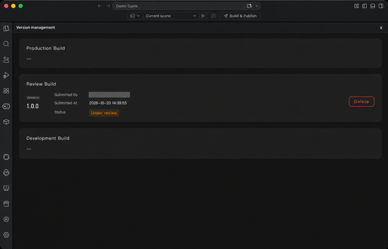The height and width of the screenshot is (249, 388).
Task: Open the rocket icon in the sidebar
Action: pyautogui.click(x=6, y=172)
